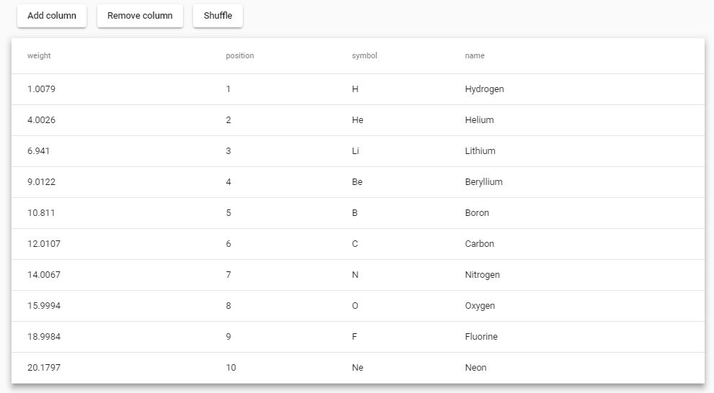714x393 pixels.
Task: Click weight value 9.0122
Action: click(x=42, y=182)
